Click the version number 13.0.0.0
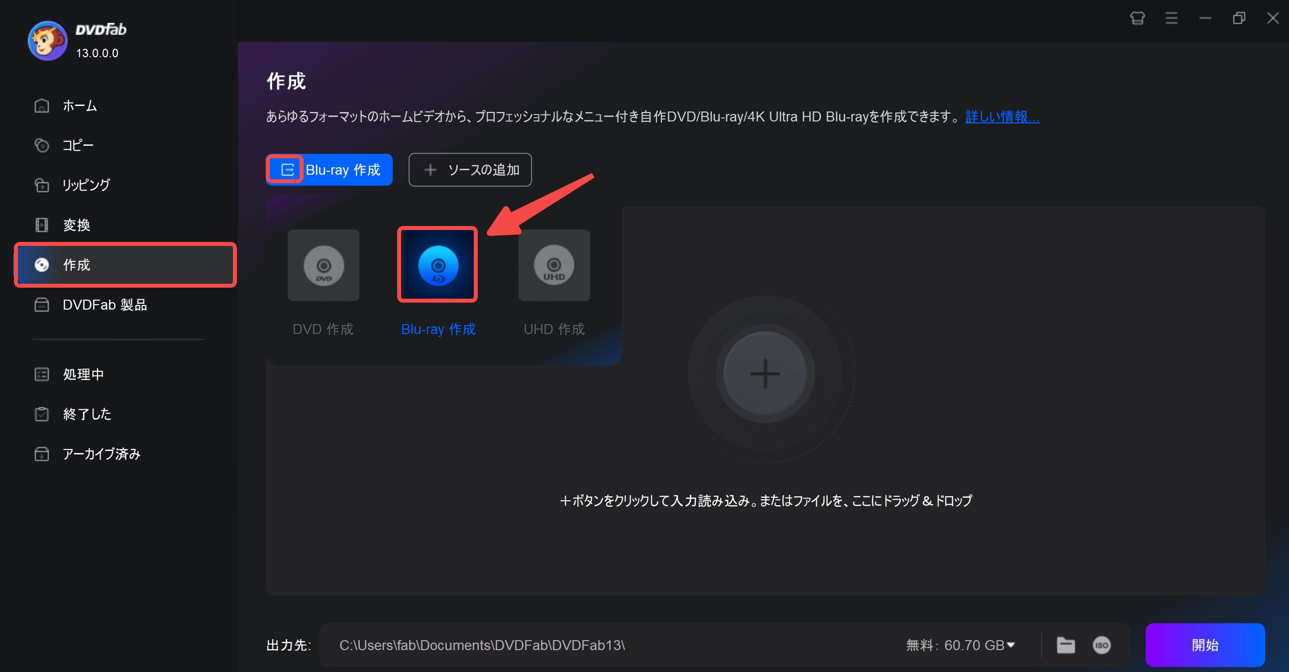This screenshot has width=1289, height=672. 97,53
